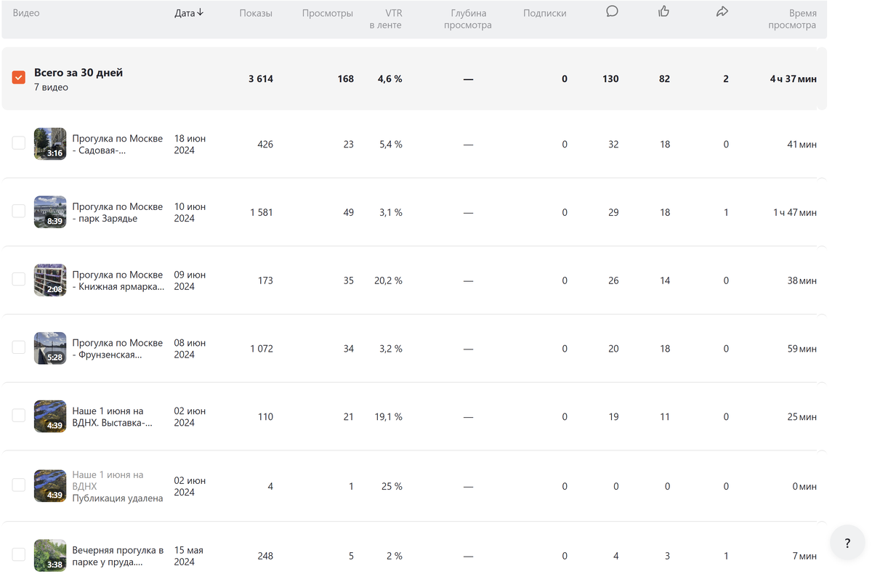Screen dimensions: 872x574
Task: Open Вечерняя прогулка в парке у пруда title
Action: (x=117, y=556)
